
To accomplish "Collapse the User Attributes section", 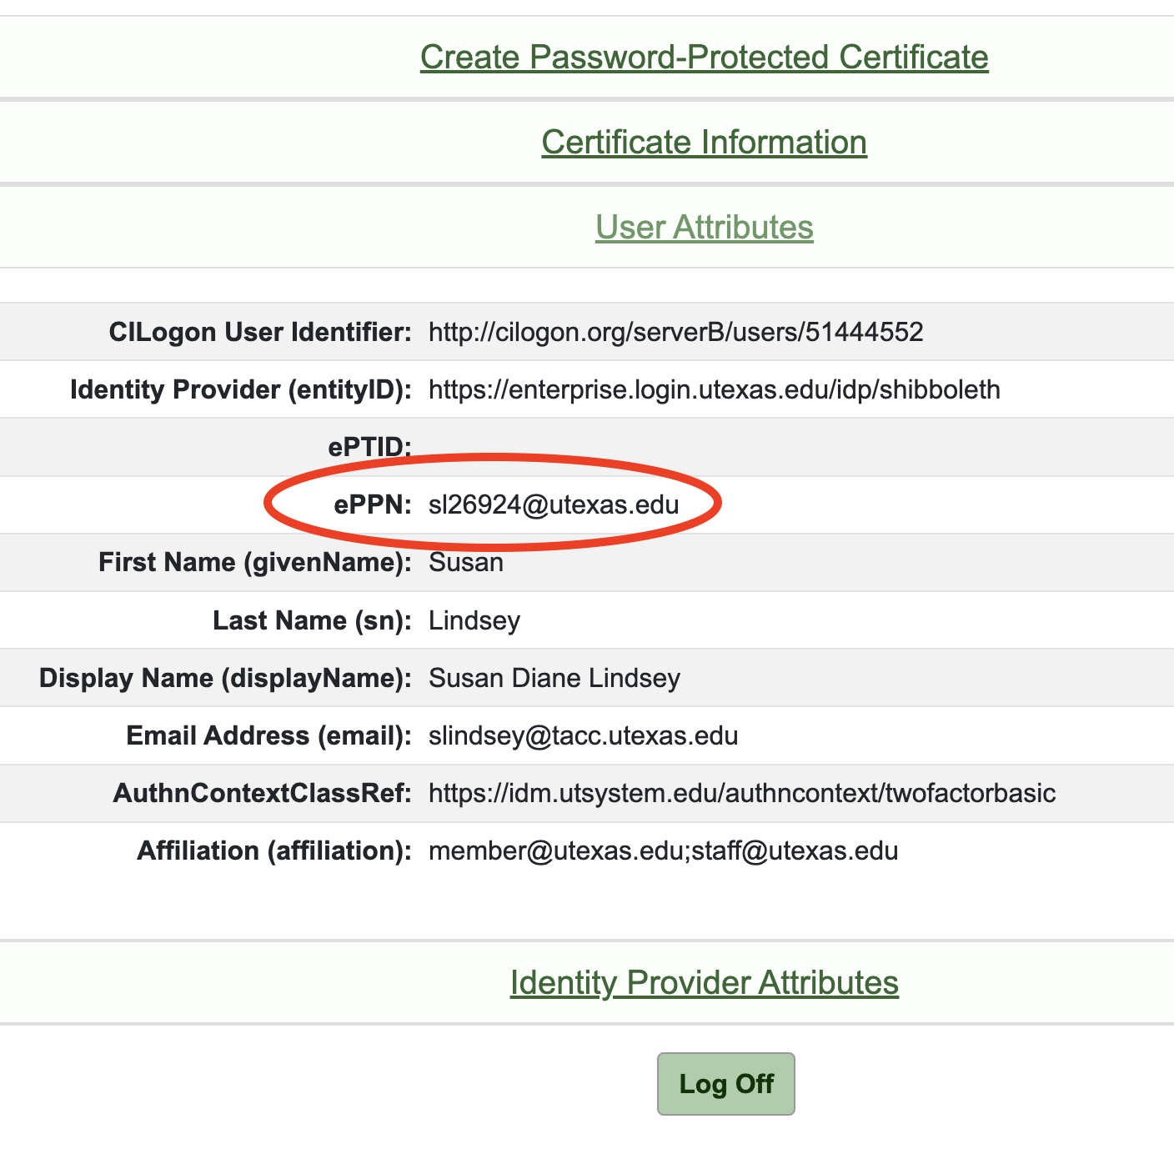I will pyautogui.click(x=704, y=228).
